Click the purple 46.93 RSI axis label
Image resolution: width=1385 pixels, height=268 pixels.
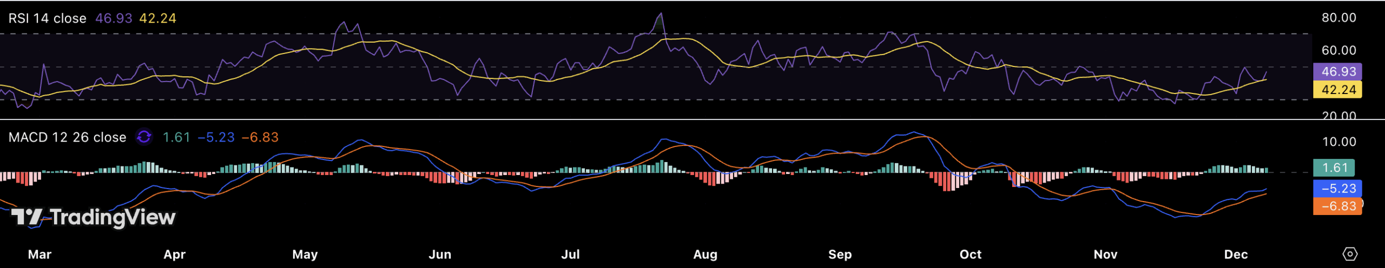(x=1337, y=71)
